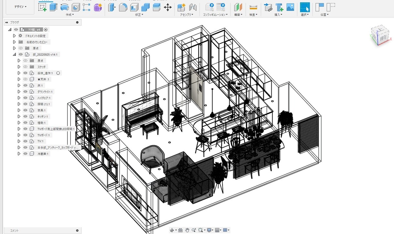The image size is (394, 234).
Task: Select the Fillet tool
Action: point(123,7)
